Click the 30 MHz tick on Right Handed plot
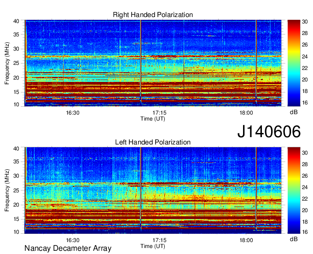This screenshot has width=313, height=254. click(16, 49)
